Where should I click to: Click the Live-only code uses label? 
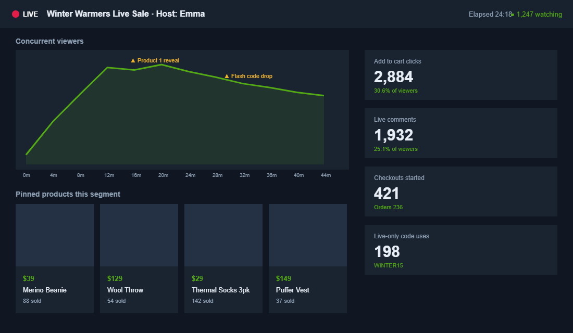[x=402, y=236]
